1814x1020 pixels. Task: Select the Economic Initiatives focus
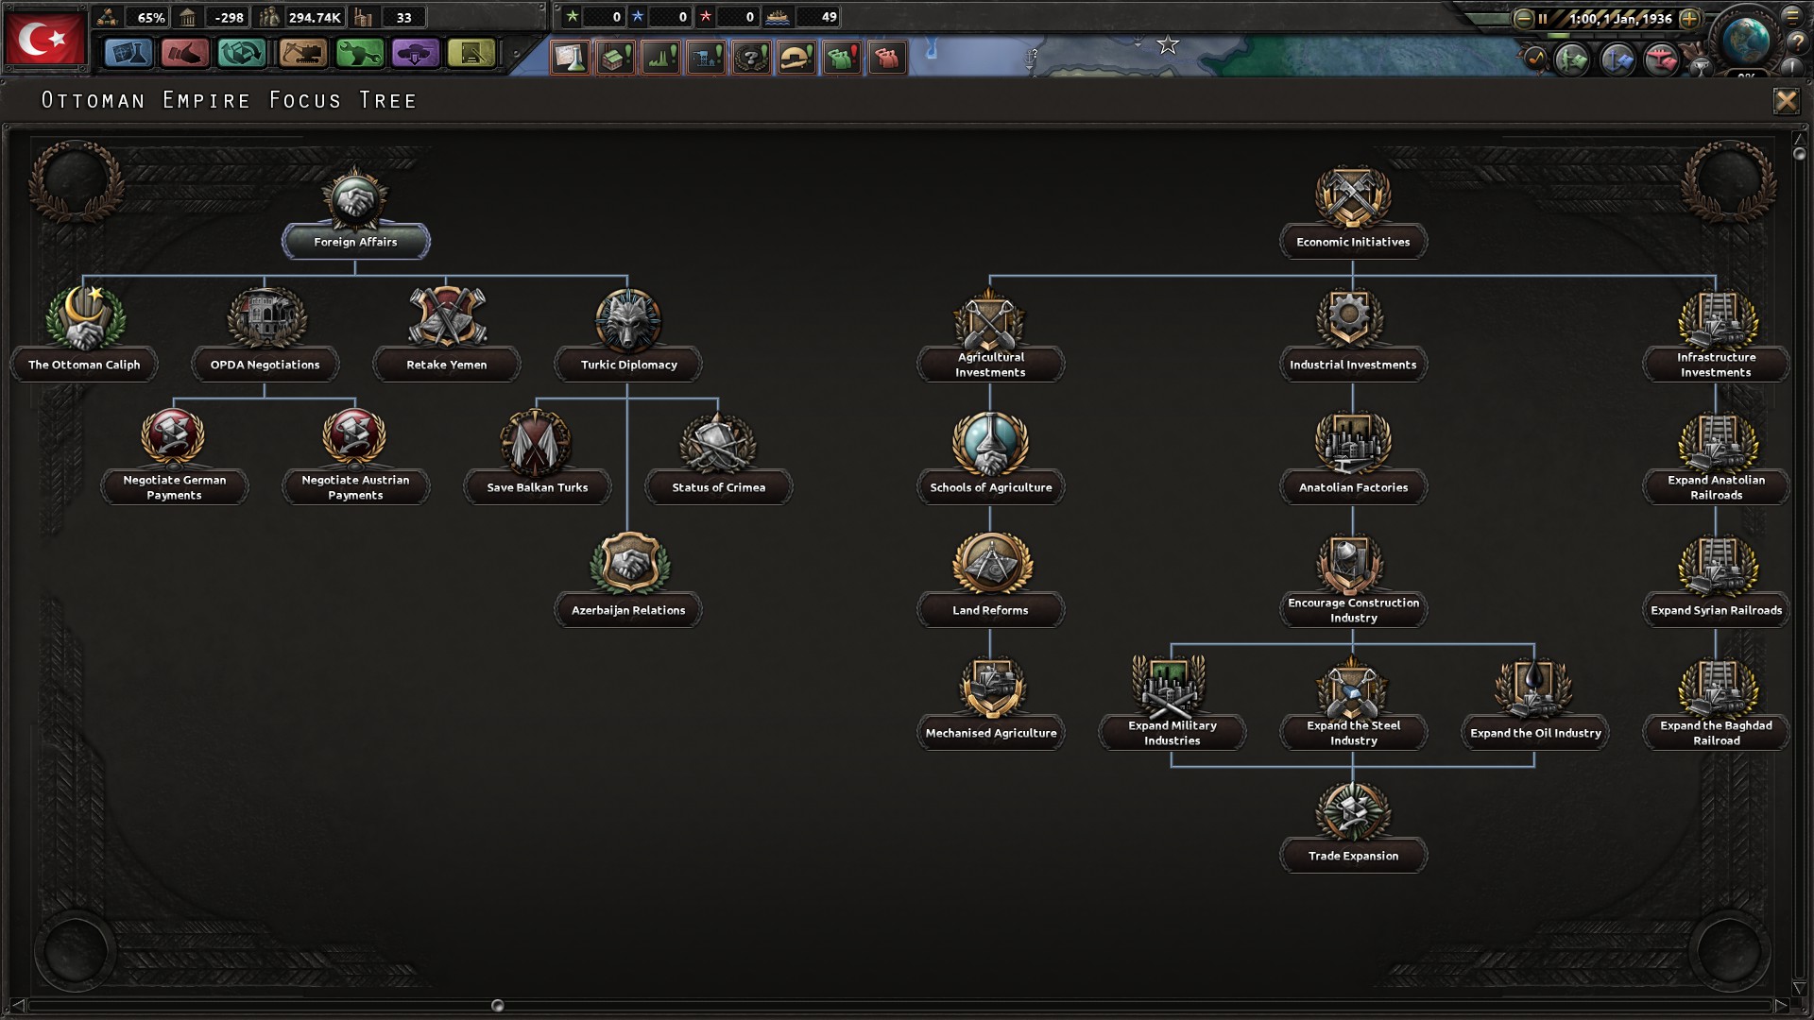(x=1353, y=242)
